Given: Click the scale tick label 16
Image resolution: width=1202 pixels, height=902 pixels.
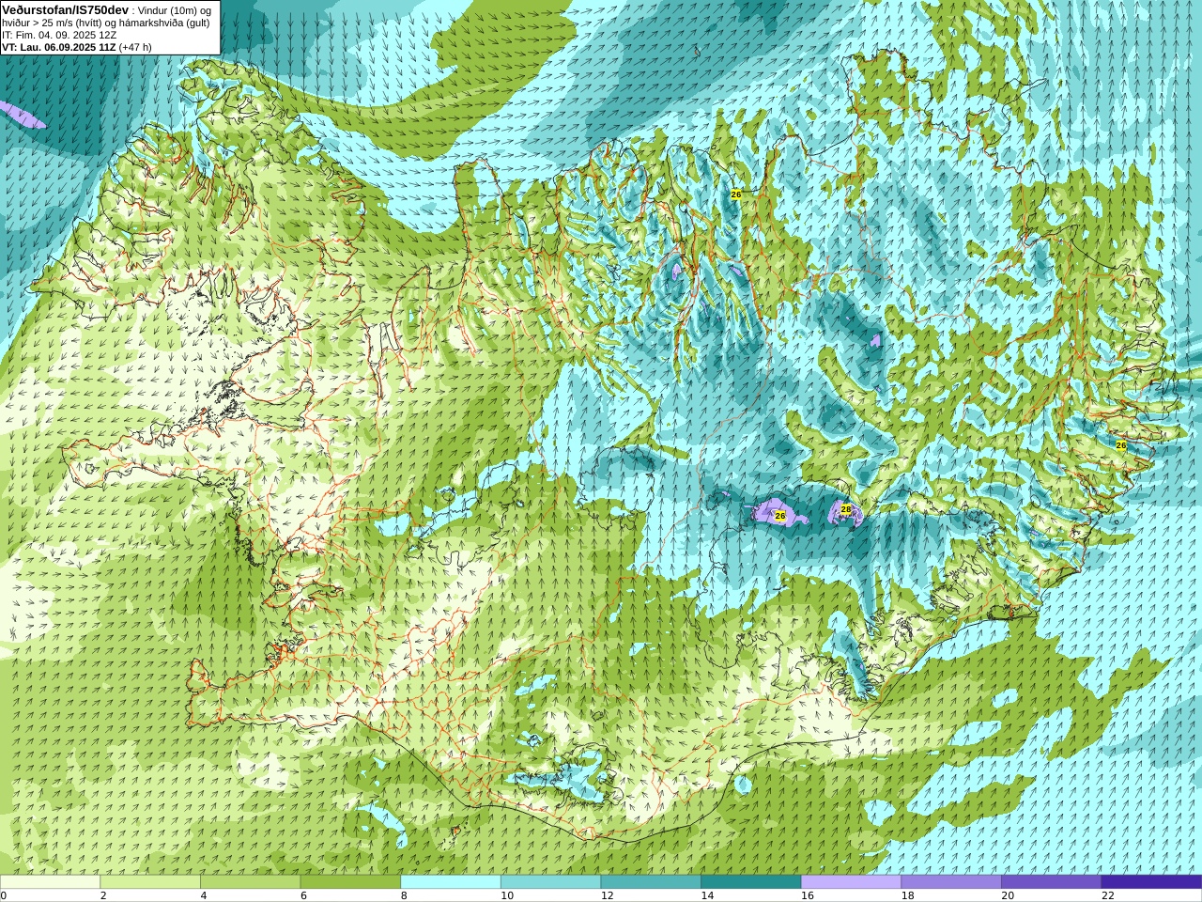Looking at the screenshot, I should tap(808, 895).
